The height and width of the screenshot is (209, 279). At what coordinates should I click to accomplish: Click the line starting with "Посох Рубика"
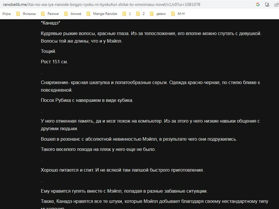pyautogui.click(x=87, y=100)
